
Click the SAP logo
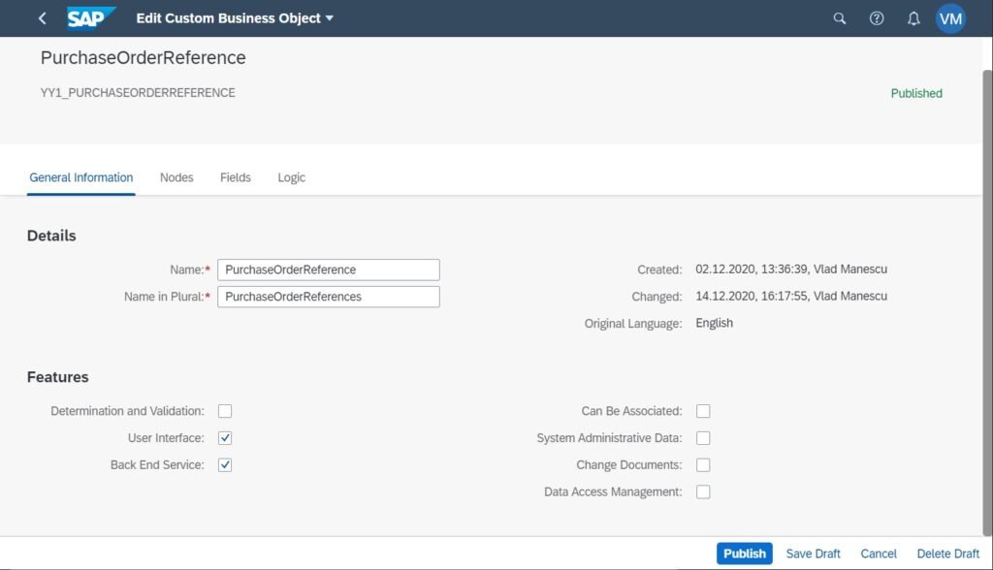click(x=91, y=18)
